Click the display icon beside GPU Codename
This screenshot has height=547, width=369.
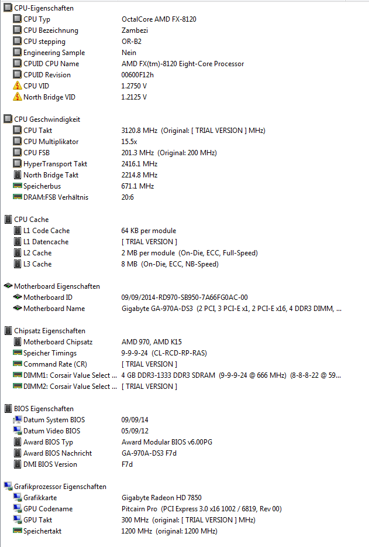pyautogui.click(x=18, y=508)
